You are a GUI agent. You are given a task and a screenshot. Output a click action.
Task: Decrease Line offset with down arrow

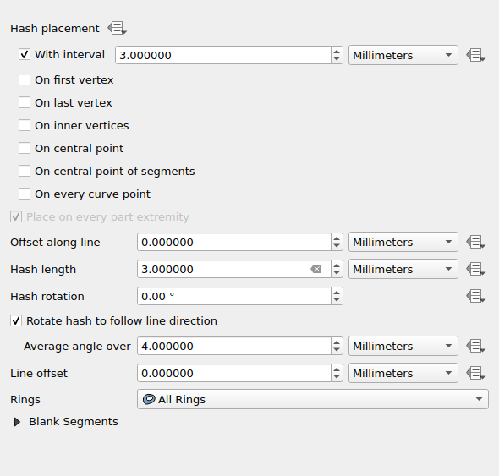(337, 377)
